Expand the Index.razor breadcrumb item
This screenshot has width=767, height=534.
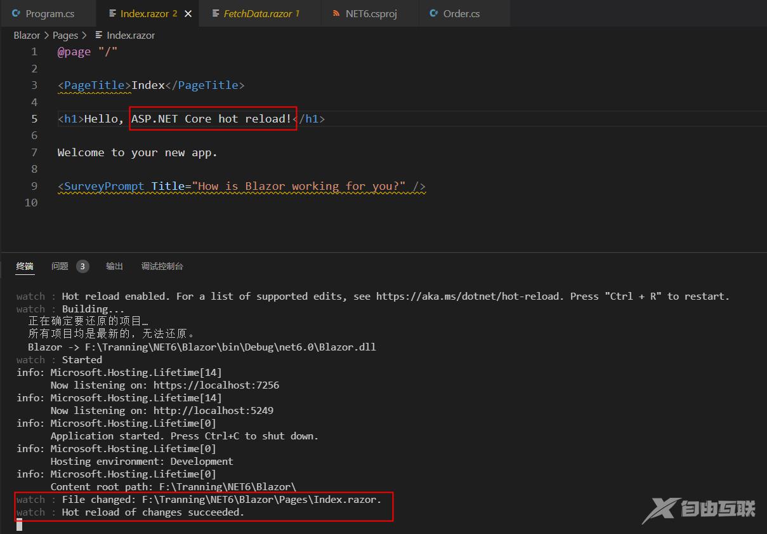130,36
